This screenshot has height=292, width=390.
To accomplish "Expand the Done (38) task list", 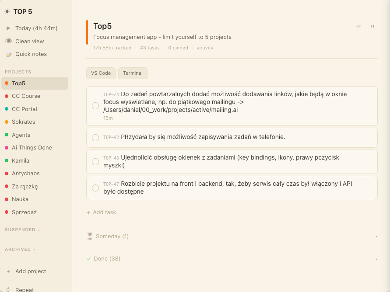I will click(x=107, y=259).
